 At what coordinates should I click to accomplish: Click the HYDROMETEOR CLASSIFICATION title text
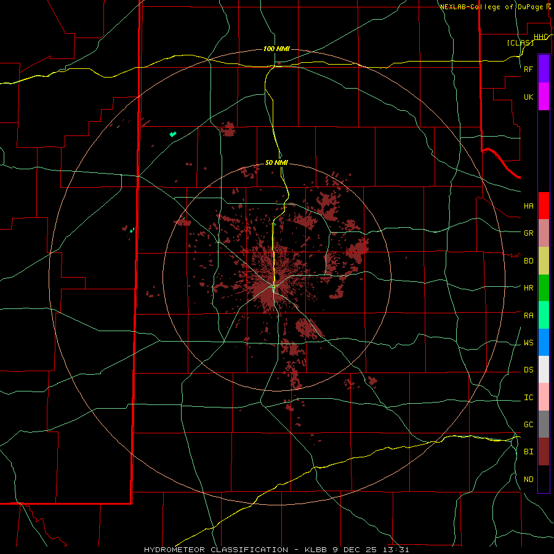[216, 550]
